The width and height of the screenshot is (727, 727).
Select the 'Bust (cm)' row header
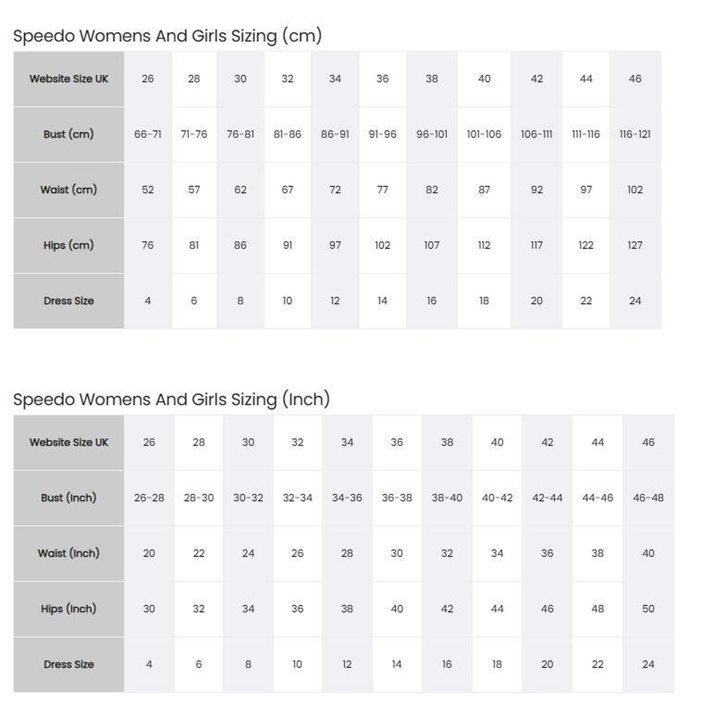pyautogui.click(x=68, y=134)
